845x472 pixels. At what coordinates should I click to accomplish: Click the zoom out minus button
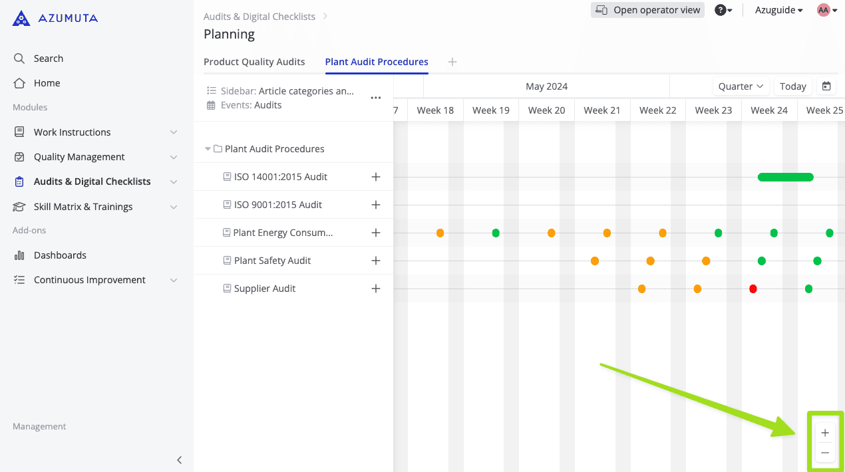click(x=825, y=453)
